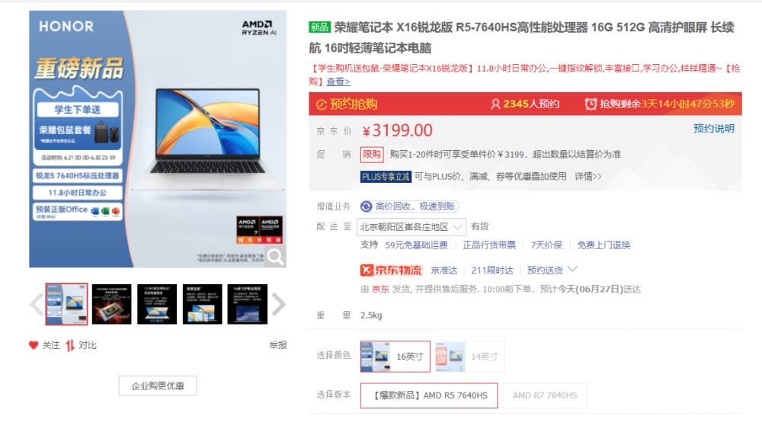Choose the 14英寸 size option
This screenshot has width=762, height=429.
coord(470,357)
